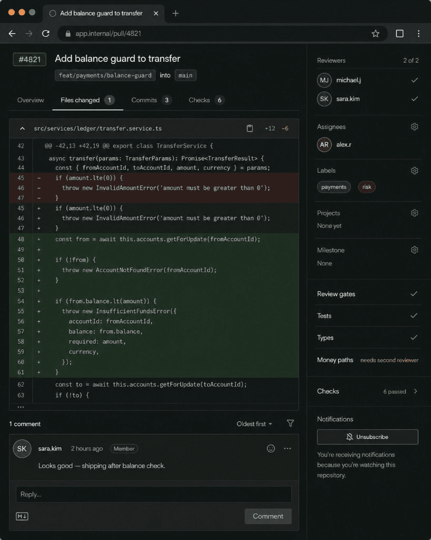Viewport: 431px width, 540px height.
Task: Add an emoji reaction to sara.kim's comment
Action: (x=271, y=448)
